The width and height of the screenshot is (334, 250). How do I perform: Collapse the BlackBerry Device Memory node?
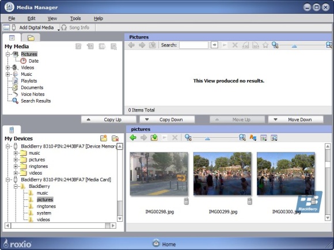point(7,146)
